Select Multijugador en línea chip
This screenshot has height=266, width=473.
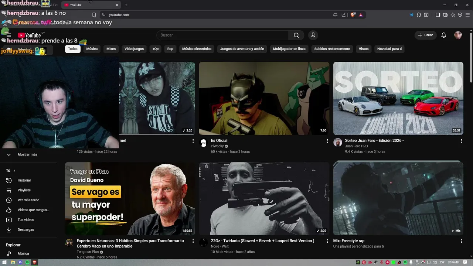pyautogui.click(x=289, y=49)
